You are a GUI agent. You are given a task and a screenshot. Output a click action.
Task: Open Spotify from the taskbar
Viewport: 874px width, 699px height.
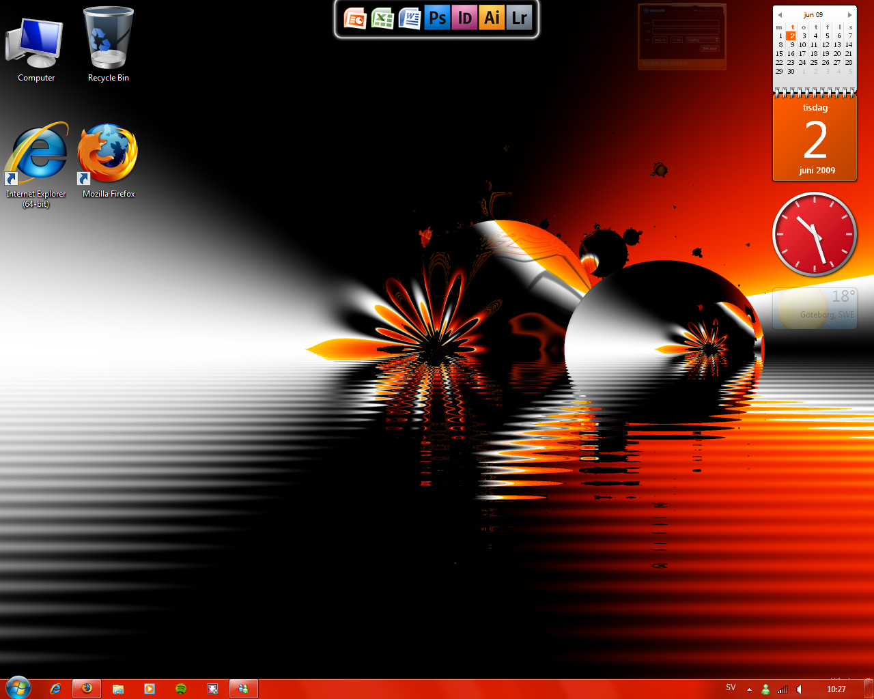181,689
